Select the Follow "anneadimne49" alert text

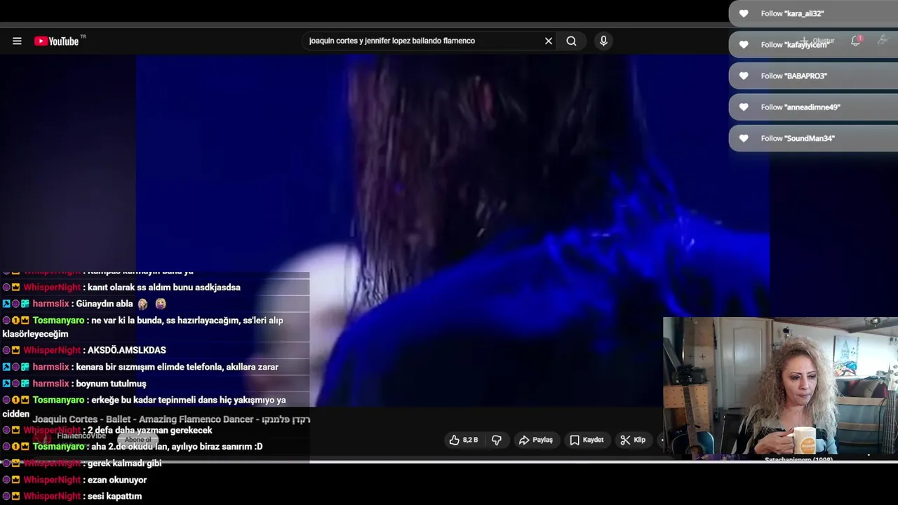pyautogui.click(x=800, y=107)
